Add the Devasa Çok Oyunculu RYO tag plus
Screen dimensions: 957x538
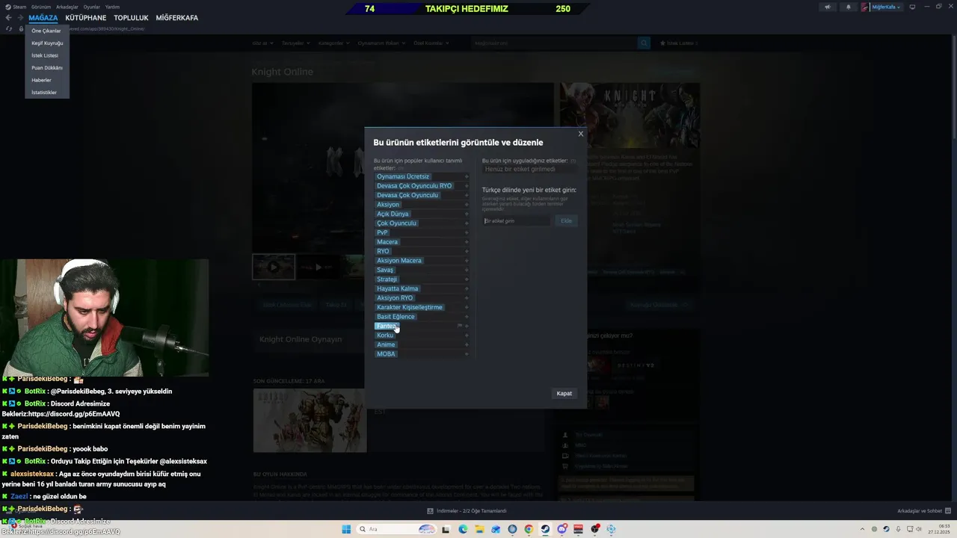pyautogui.click(x=467, y=186)
